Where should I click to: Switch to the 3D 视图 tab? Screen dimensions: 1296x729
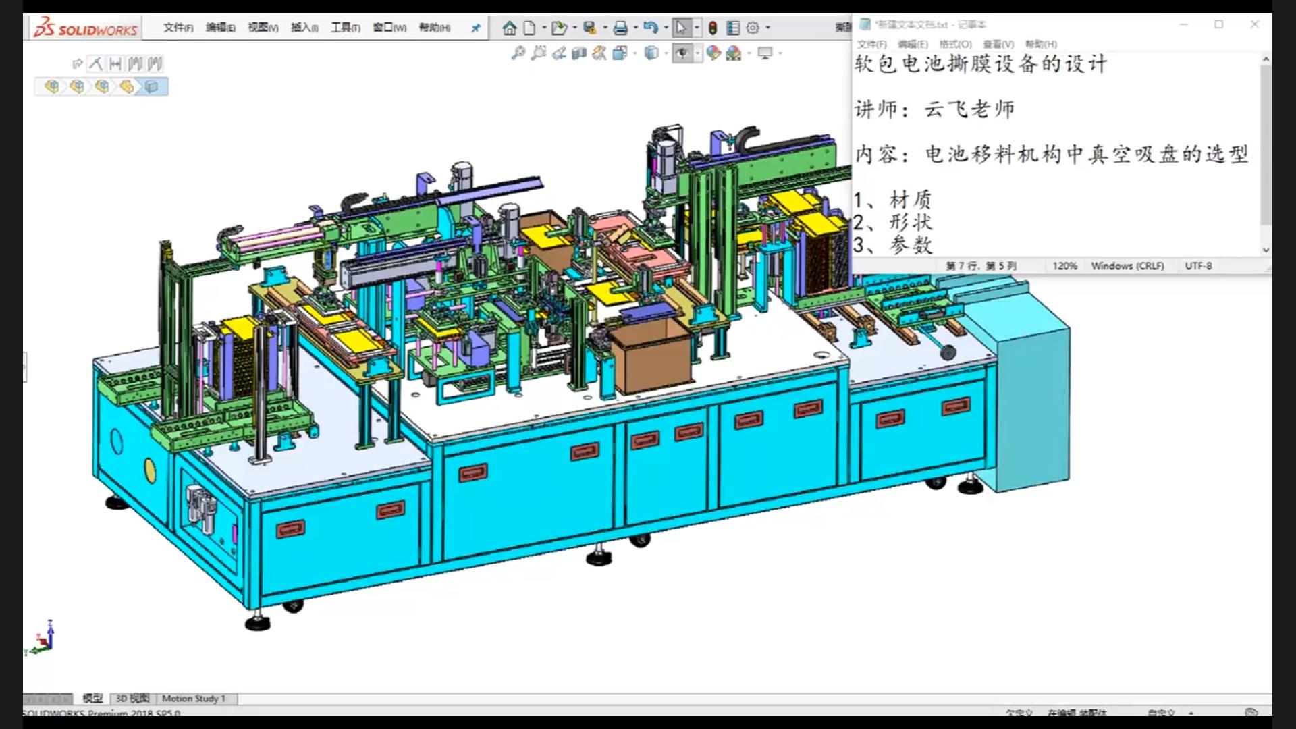132,699
